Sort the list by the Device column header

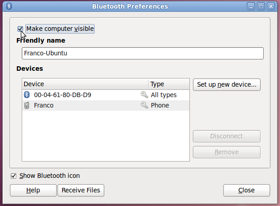[85, 84]
